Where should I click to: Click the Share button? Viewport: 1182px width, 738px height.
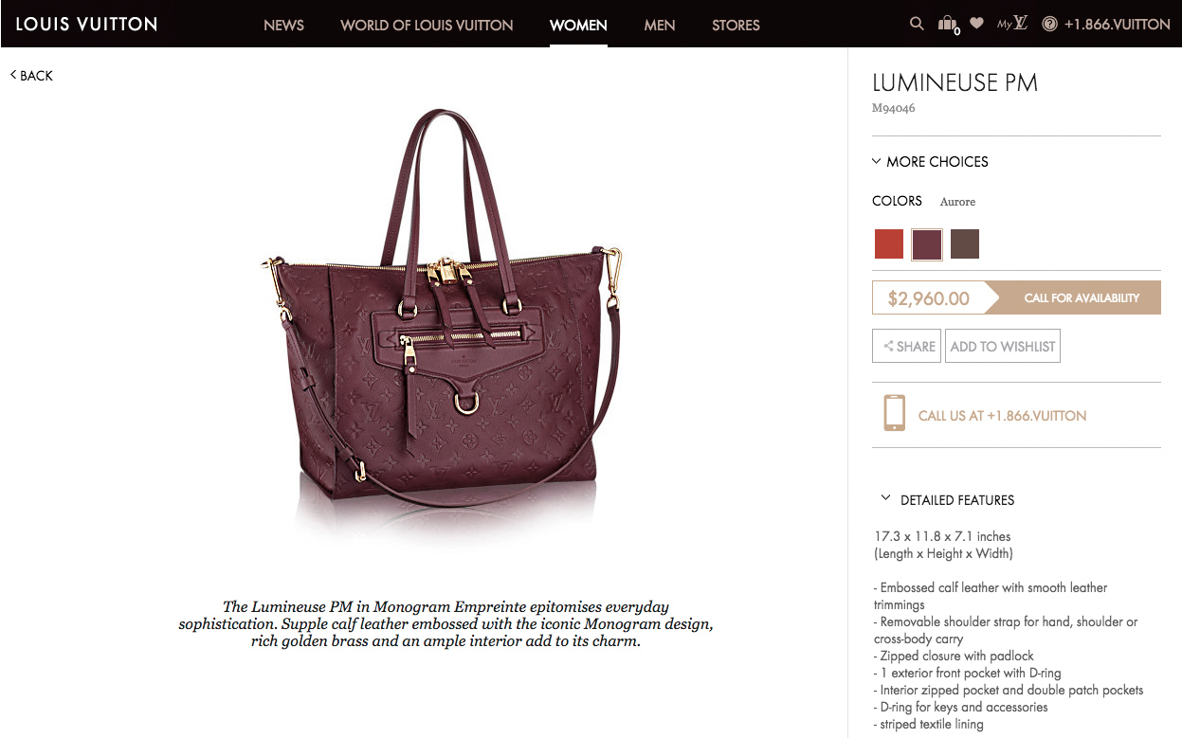tap(906, 346)
